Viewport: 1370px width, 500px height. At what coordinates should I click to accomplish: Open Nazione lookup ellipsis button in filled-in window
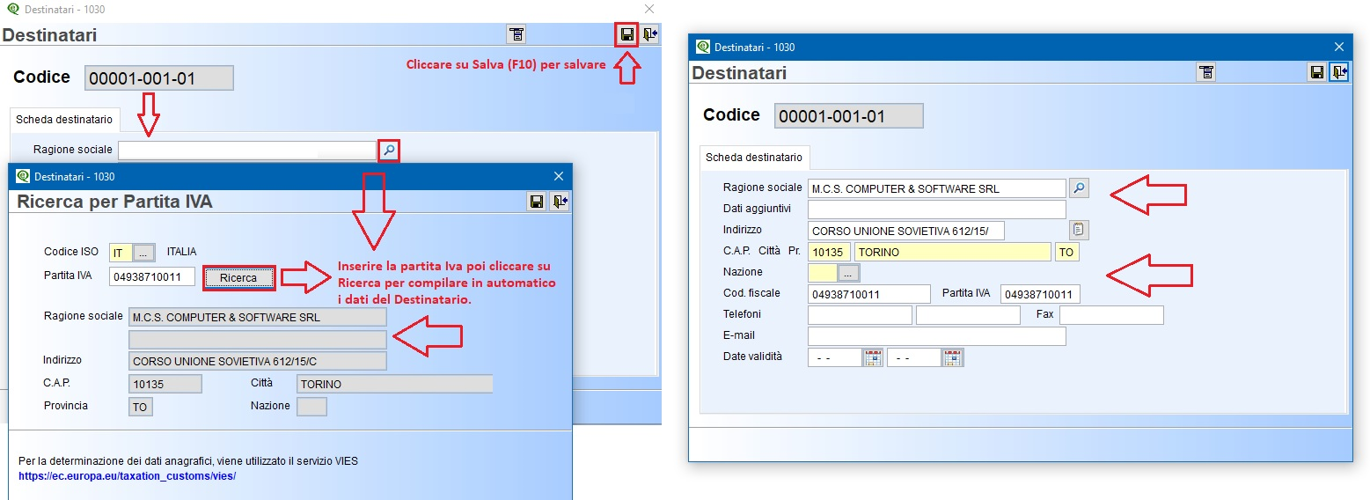tap(849, 273)
